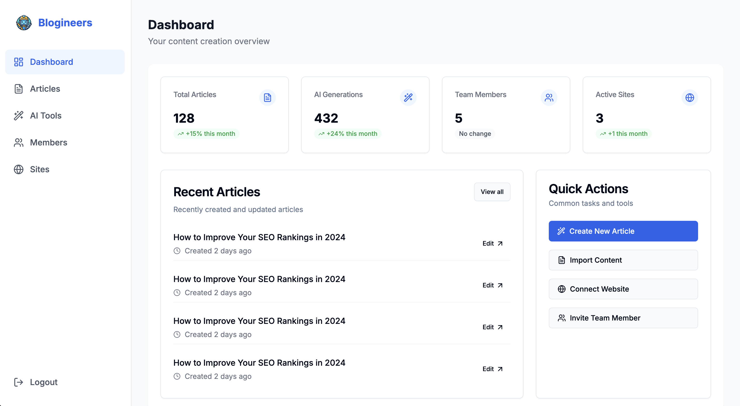Click Invite Team Member button
Screen dimensions: 740x406
tap(623, 318)
